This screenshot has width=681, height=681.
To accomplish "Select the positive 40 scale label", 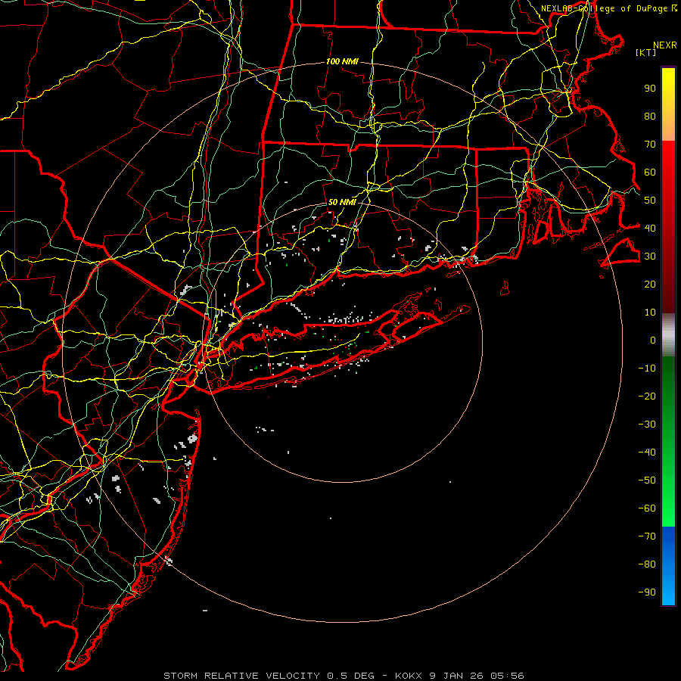I will point(650,228).
